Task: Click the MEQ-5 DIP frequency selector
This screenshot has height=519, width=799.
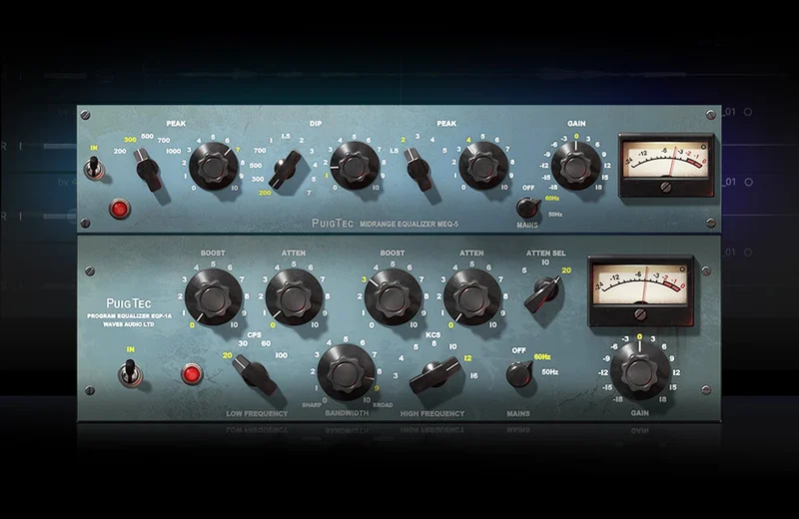Action: (286, 169)
